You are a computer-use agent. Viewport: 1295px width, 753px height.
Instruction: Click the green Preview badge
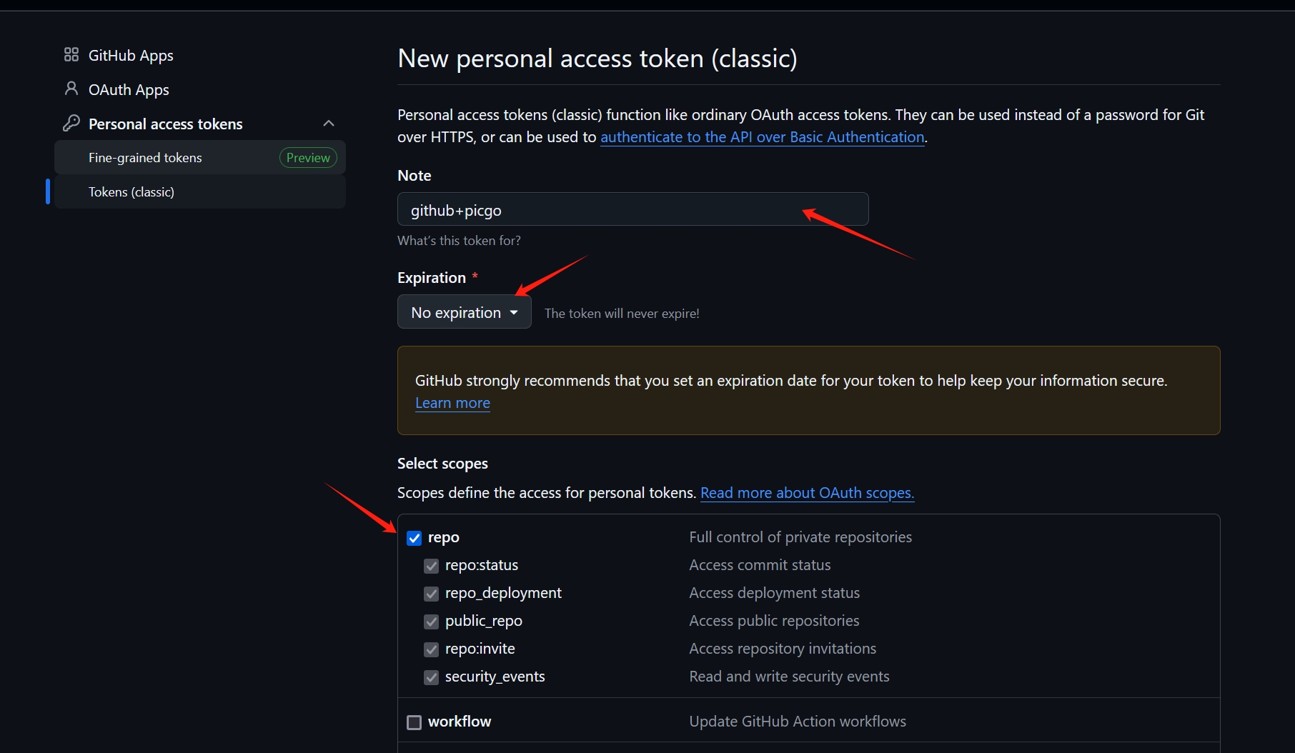[x=308, y=158]
